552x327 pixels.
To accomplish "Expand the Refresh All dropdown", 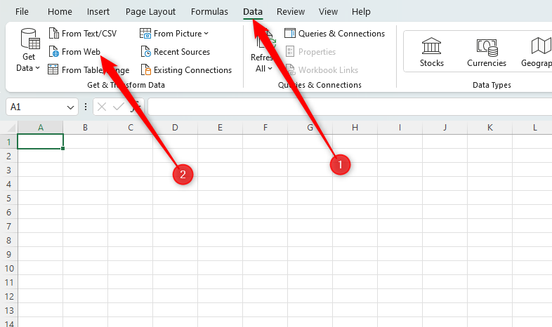I will 264,69.
